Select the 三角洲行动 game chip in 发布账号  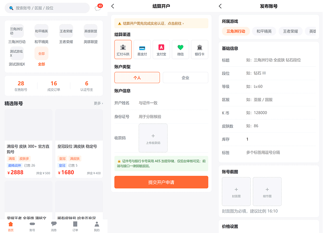click(236, 31)
